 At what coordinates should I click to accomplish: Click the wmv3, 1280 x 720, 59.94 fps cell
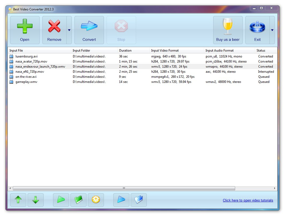click(x=171, y=82)
